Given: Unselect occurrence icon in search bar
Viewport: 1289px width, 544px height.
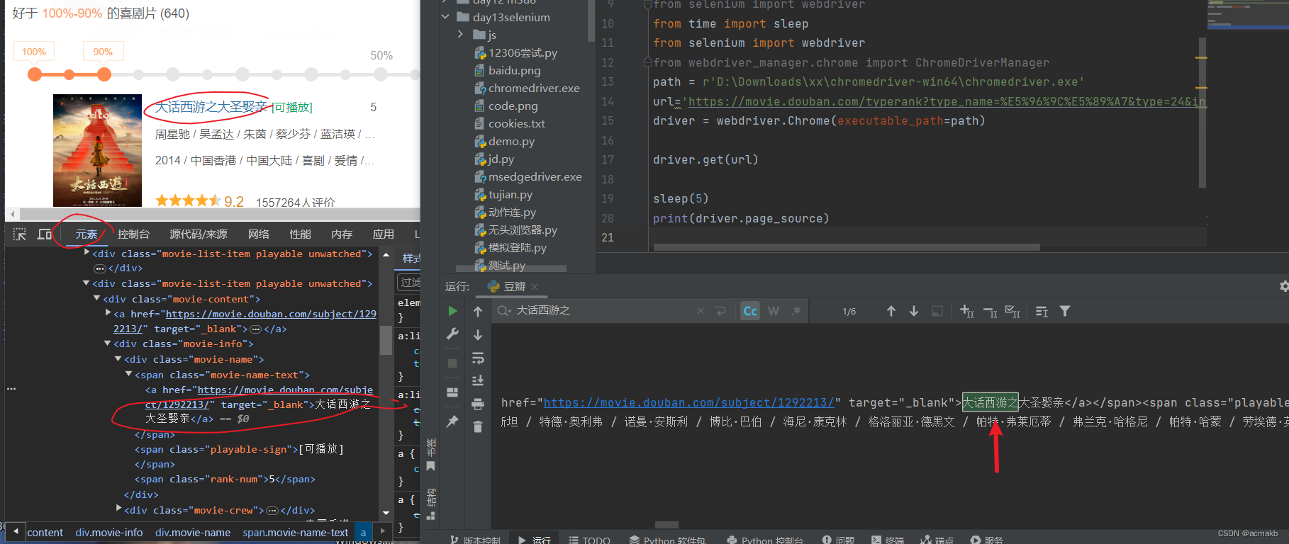Looking at the screenshot, I should pyautogui.click(x=990, y=311).
